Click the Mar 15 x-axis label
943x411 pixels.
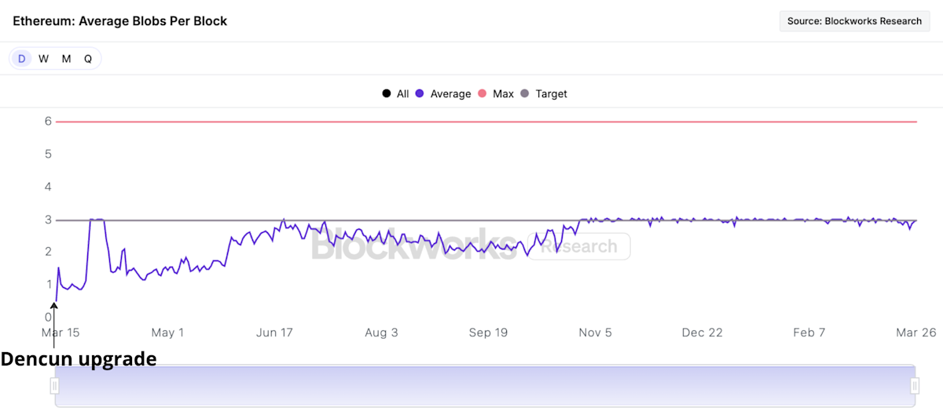(x=60, y=333)
